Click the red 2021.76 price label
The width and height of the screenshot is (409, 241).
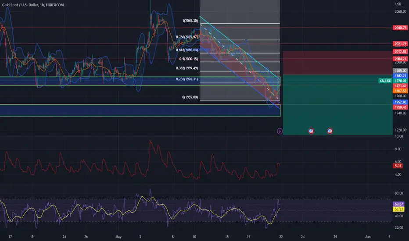(x=400, y=44)
